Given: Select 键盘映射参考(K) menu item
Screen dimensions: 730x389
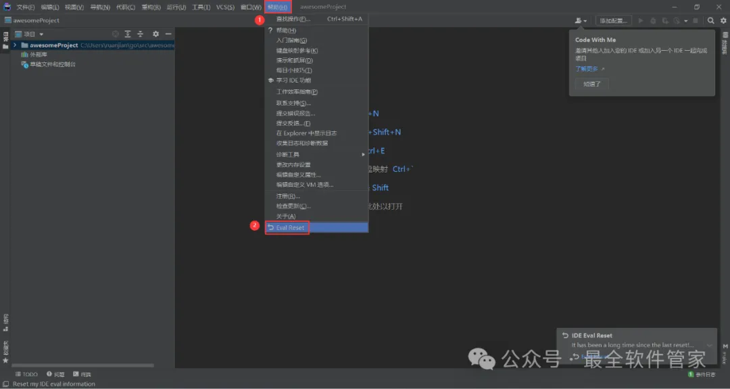Looking at the screenshot, I should click(316, 50).
